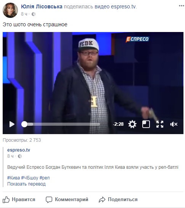Screen dimensions: 185x208
Task: Play the shared espreso.tv video
Action: pos(12,124)
